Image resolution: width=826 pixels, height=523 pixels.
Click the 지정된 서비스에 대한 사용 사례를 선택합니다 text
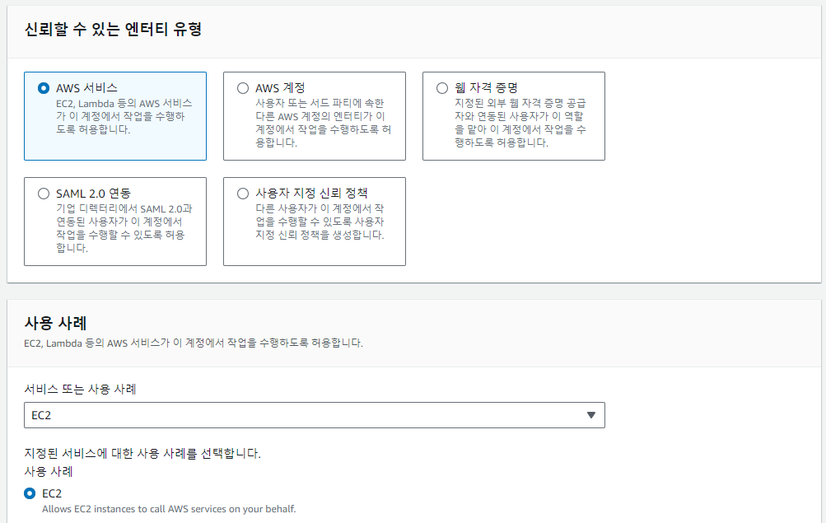(x=142, y=454)
